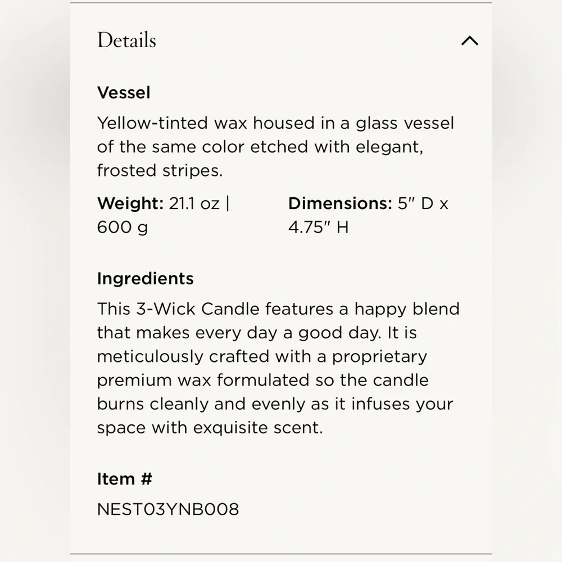Select item number NEST03YNB008
The height and width of the screenshot is (562, 562).
tap(168, 509)
